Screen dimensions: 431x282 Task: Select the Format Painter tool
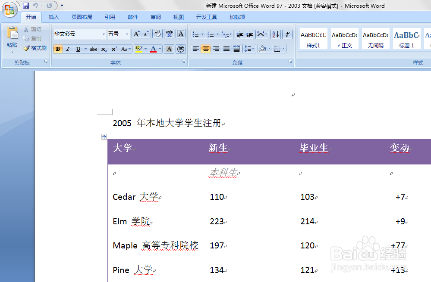35,48
